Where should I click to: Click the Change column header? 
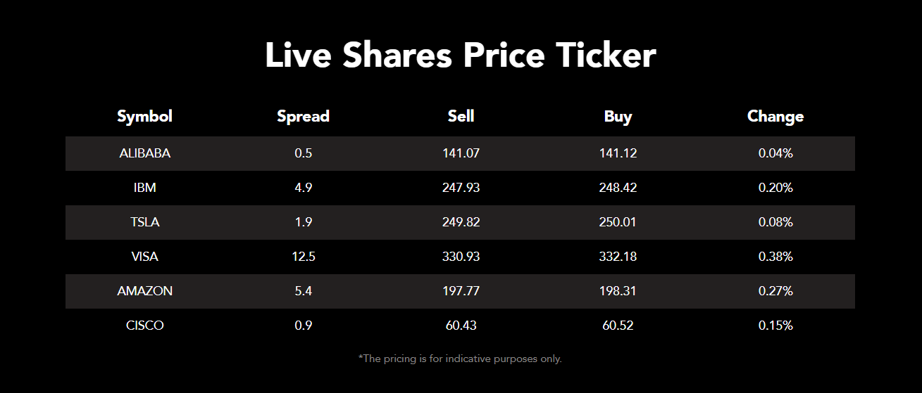click(x=775, y=117)
